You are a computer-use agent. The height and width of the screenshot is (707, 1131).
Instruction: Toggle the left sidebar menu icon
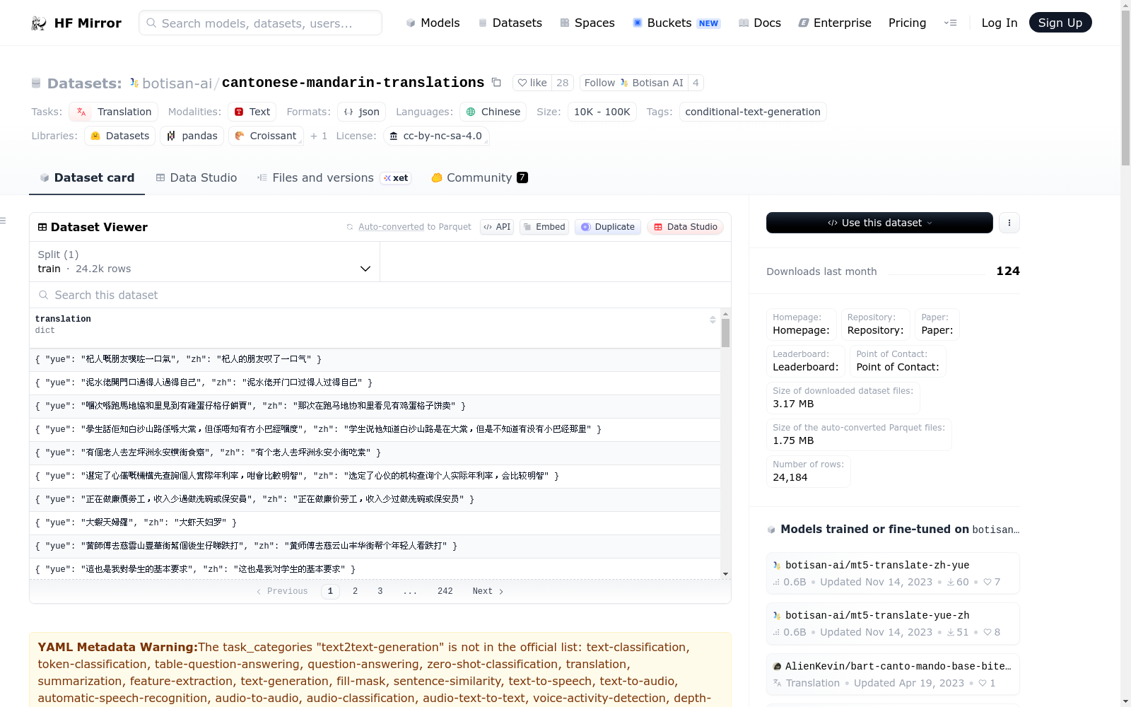click(x=4, y=221)
